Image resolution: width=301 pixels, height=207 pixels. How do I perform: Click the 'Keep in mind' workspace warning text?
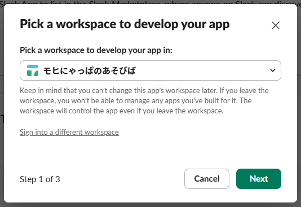144,100
